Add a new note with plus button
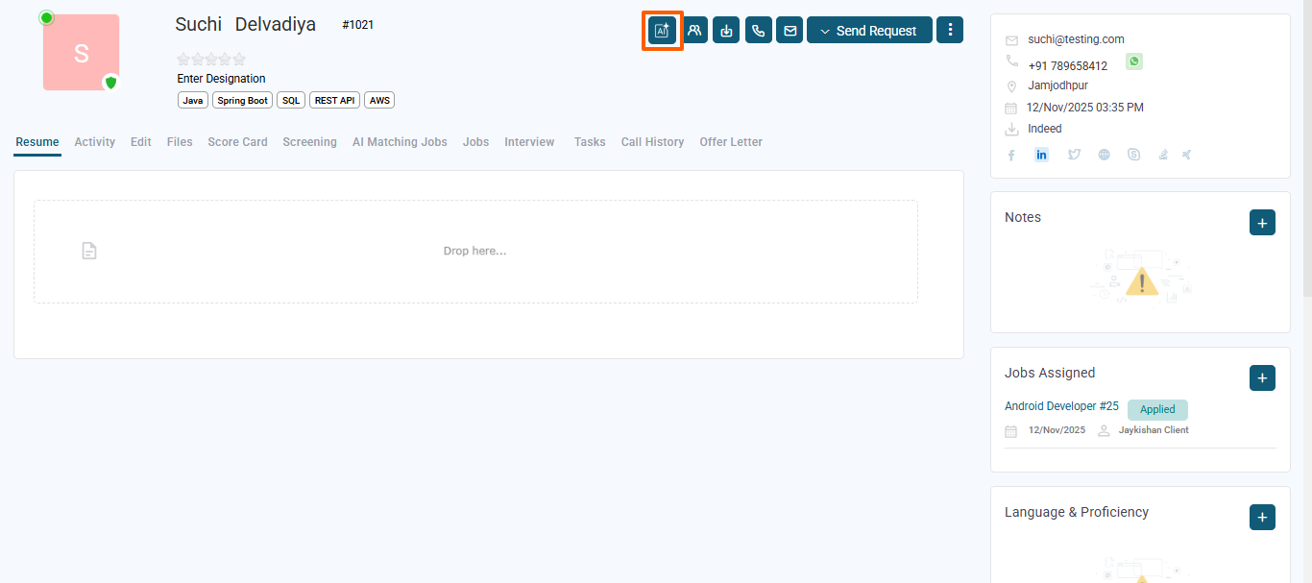1312x583 pixels. pyautogui.click(x=1262, y=223)
